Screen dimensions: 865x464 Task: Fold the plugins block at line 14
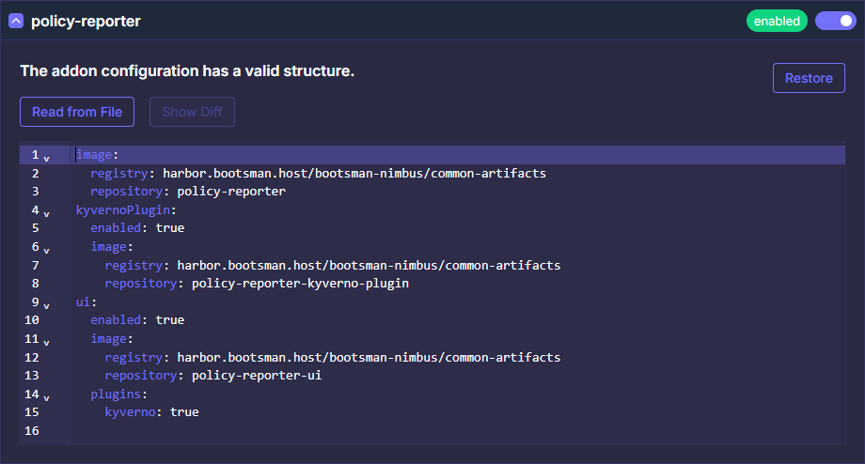tap(47, 396)
